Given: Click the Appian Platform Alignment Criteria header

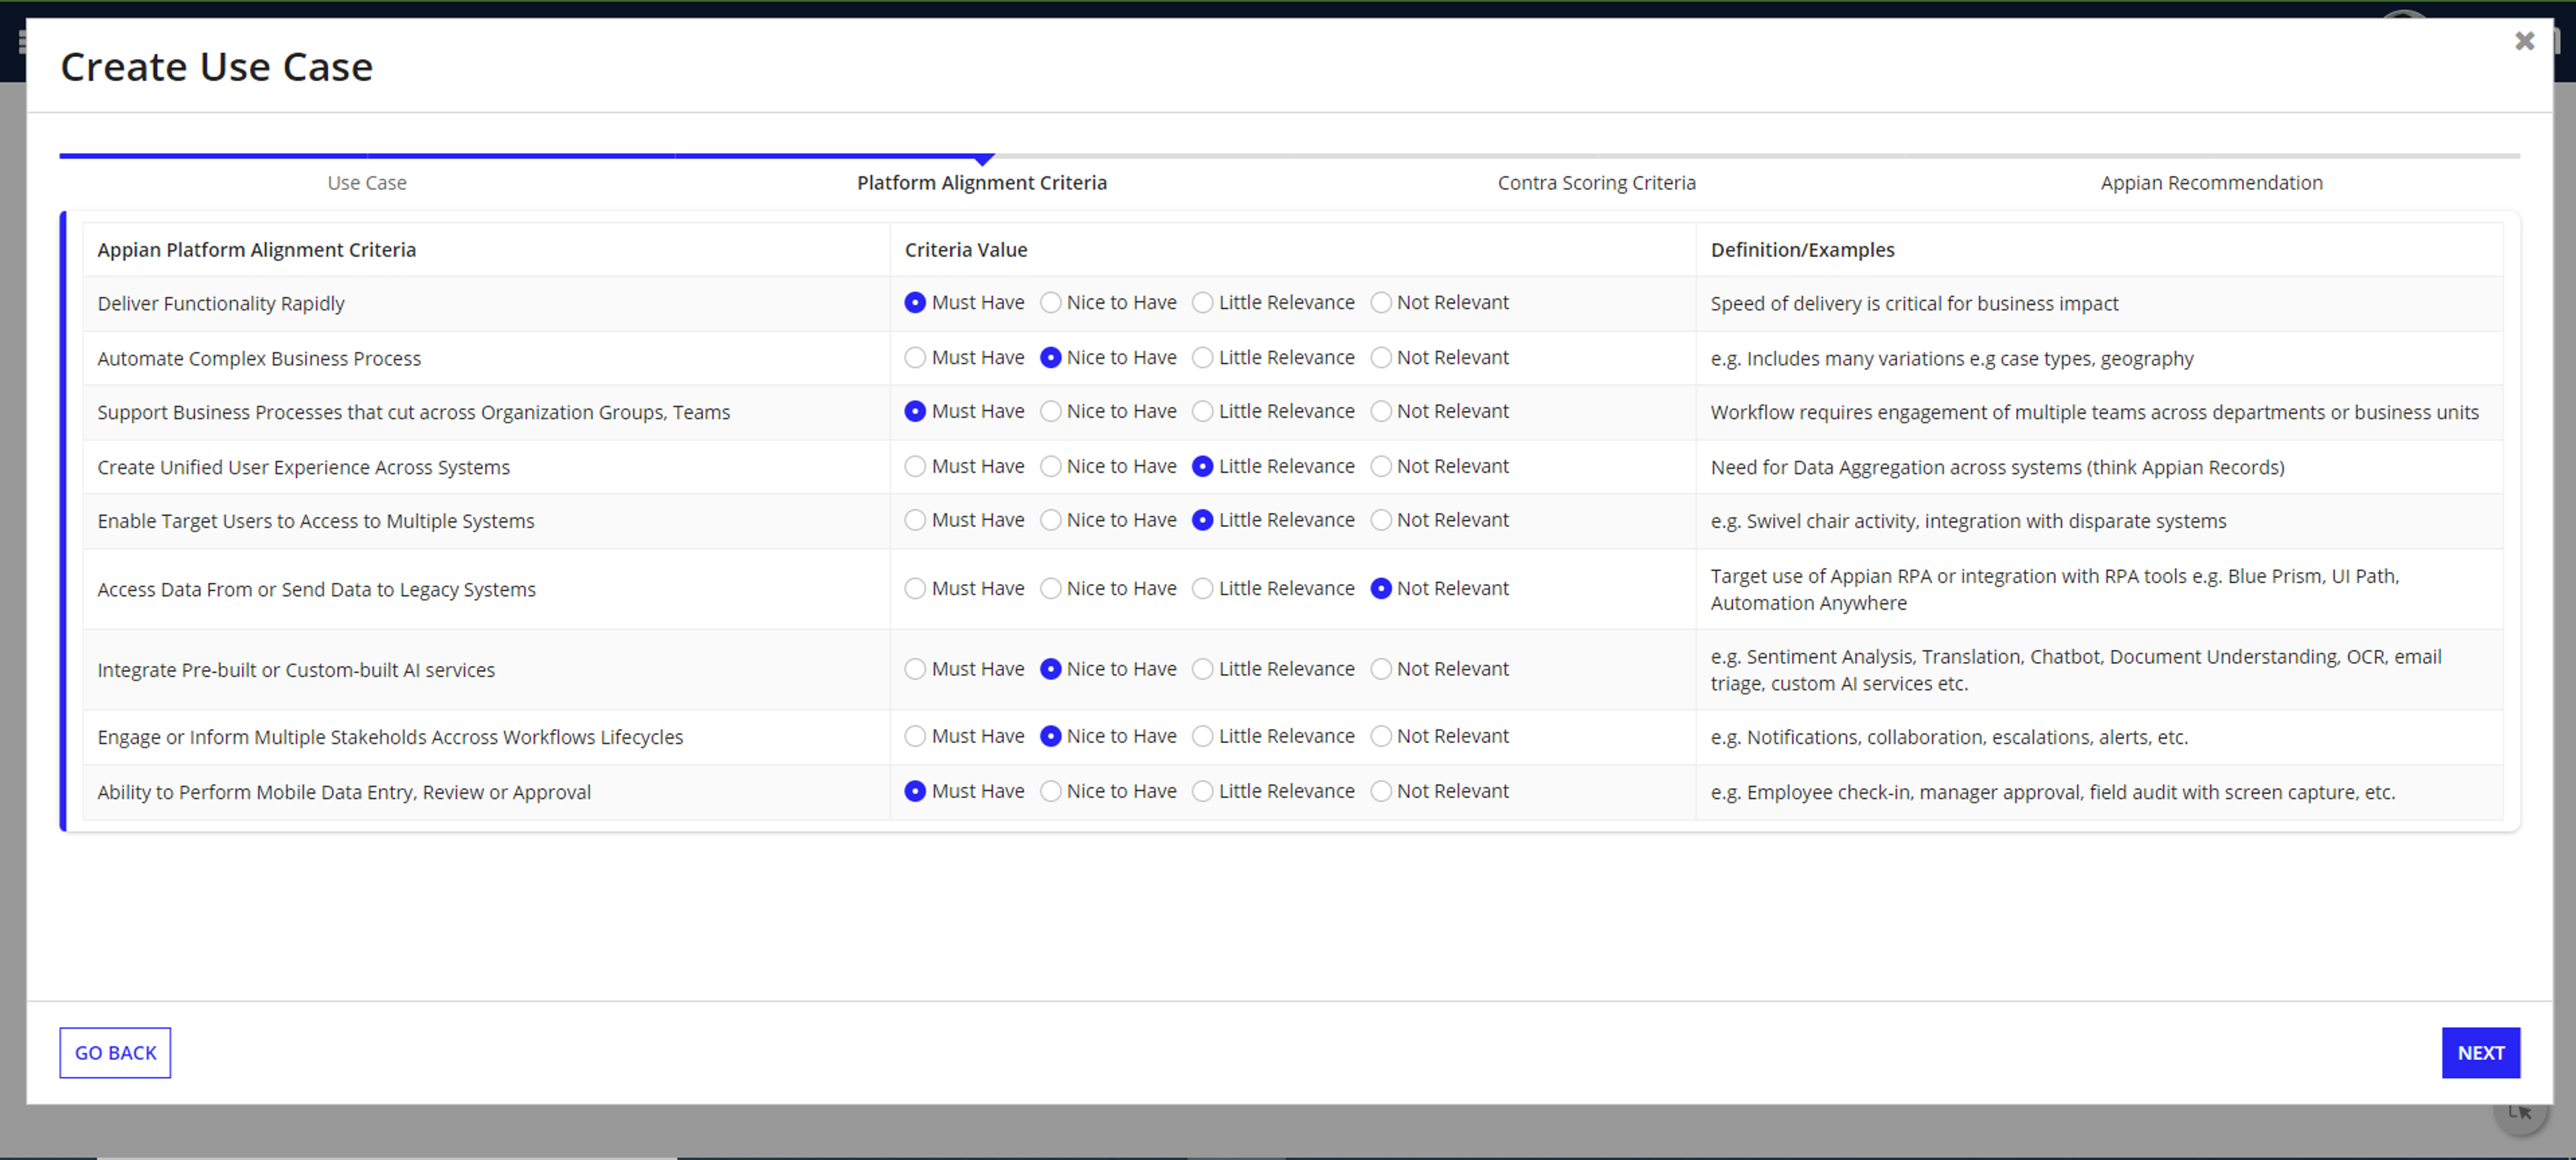Looking at the screenshot, I should 256,250.
